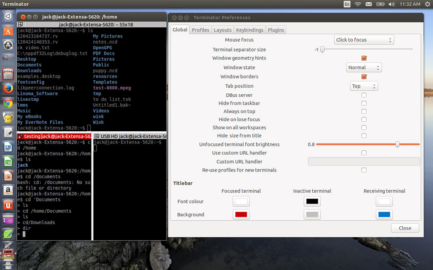Toggle Window borders checkbox
The image size is (433, 270).
(364, 77)
